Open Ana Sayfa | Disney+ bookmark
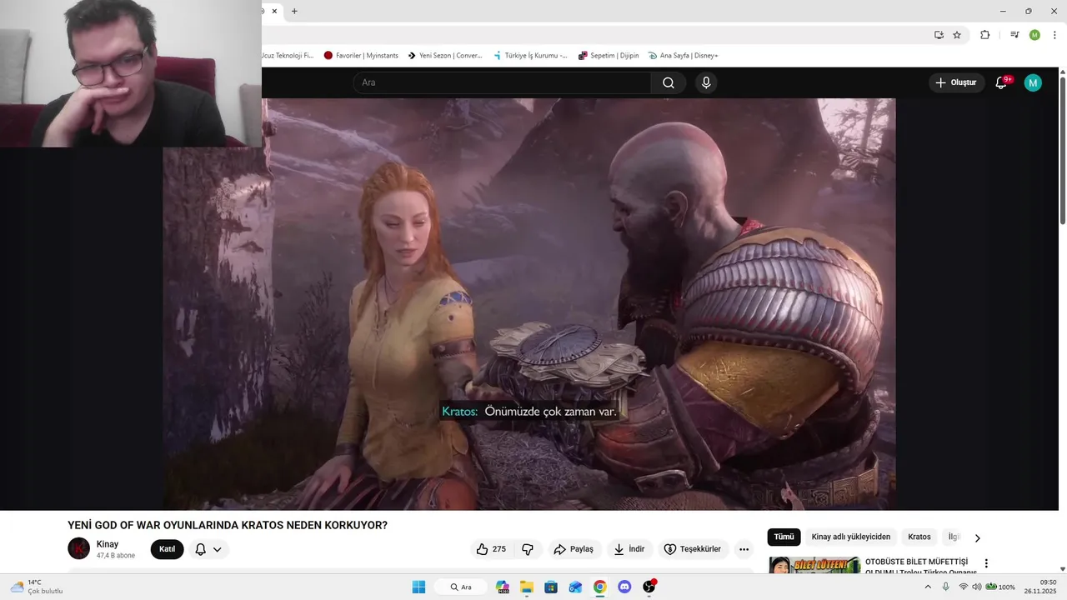Viewport: 1067px width, 600px height. [683, 56]
